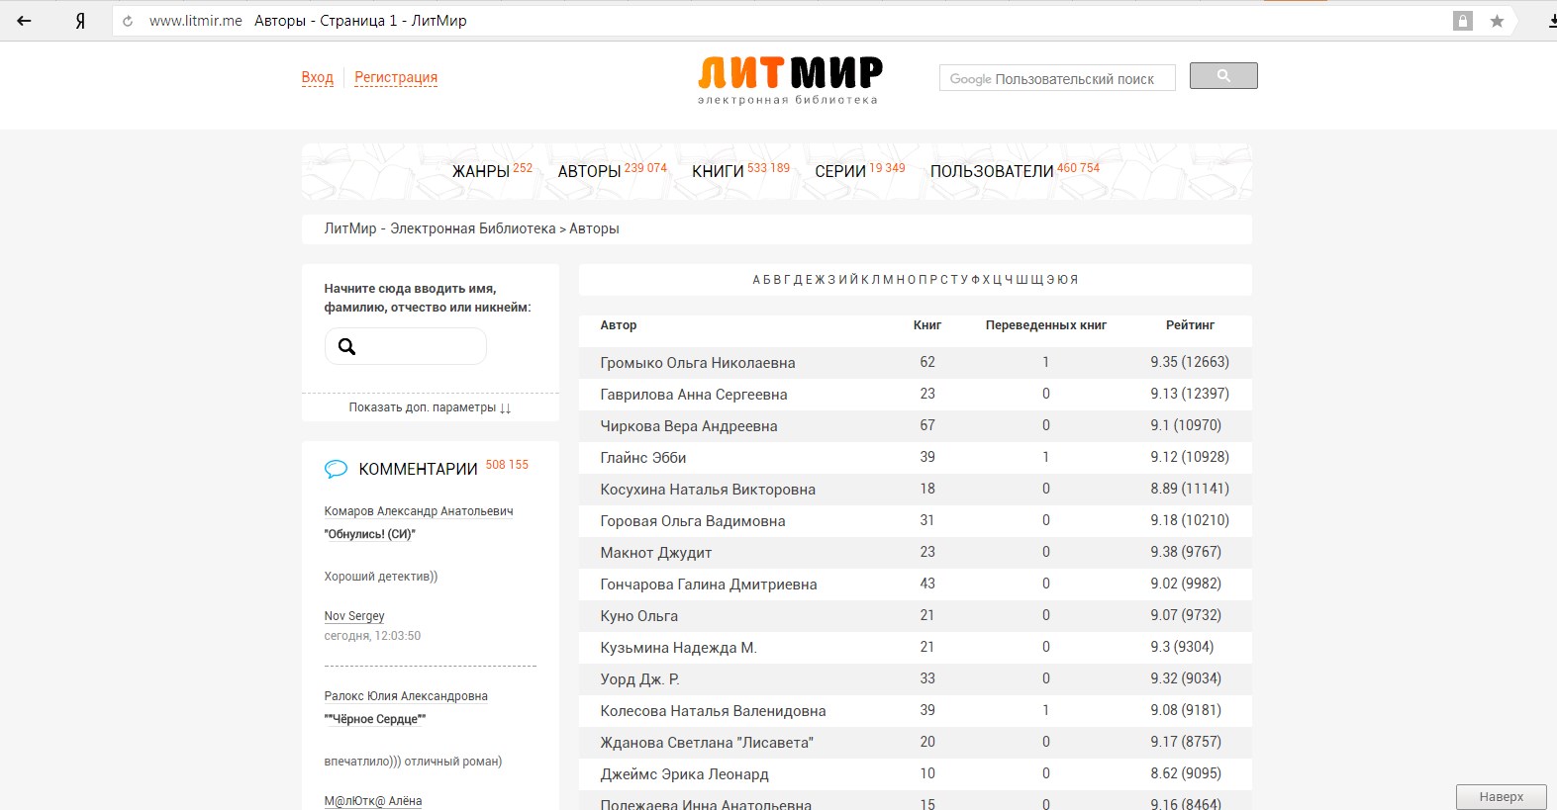Screen dimensions: 1557x810
Task: Focus the author name search field
Action: tap(418, 346)
